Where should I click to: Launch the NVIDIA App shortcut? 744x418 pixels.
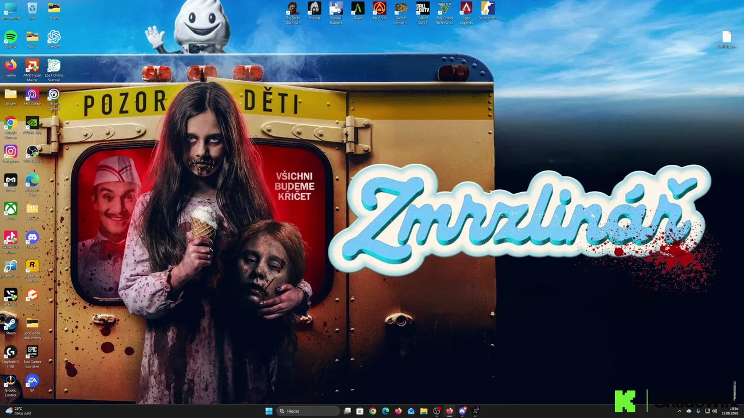pos(32,125)
